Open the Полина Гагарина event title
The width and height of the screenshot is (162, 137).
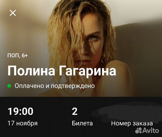62,71
